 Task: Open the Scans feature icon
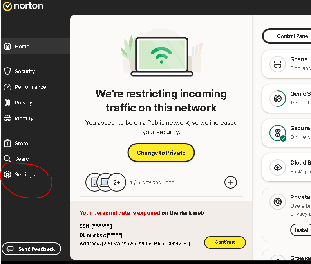[278, 64]
